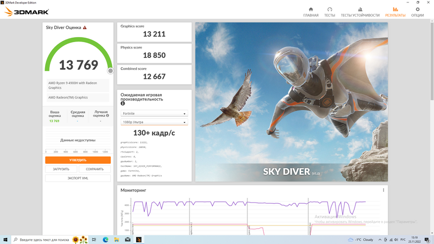
Task: Click the AMD Radeon(TM) Graphics GPU label
Action: coord(78,98)
